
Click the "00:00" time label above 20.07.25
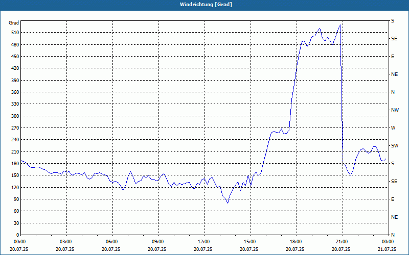click(x=19, y=242)
